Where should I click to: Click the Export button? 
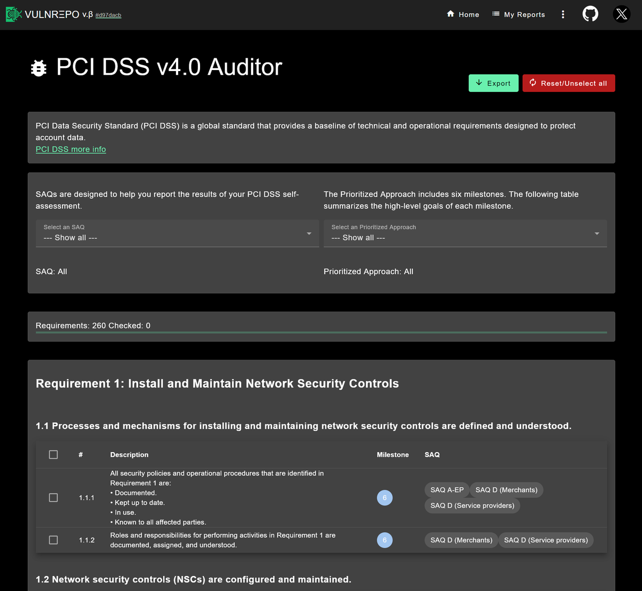coord(493,83)
